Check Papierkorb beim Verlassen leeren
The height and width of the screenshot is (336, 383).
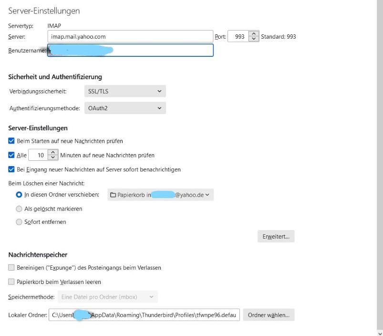point(12,282)
